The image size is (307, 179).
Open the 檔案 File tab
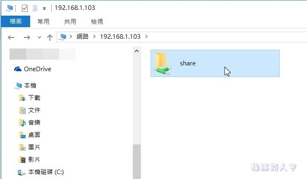(16, 21)
